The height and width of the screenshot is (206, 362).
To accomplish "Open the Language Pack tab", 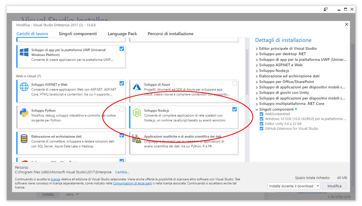I will coord(122,34).
